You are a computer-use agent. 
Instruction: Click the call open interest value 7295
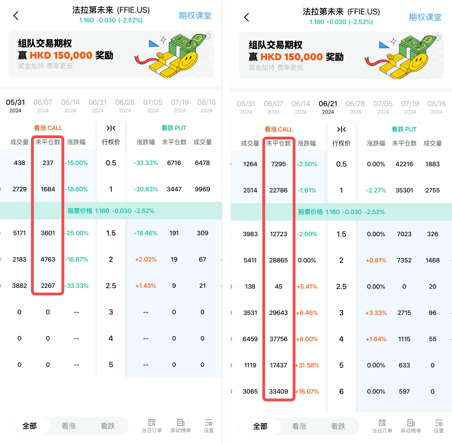(x=278, y=164)
